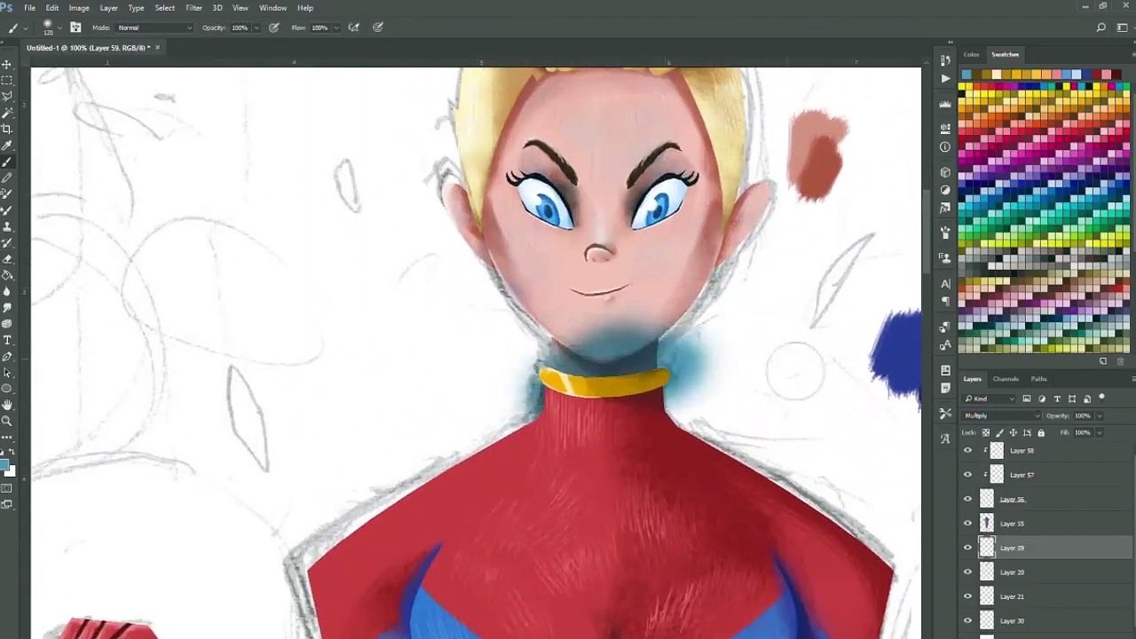Toggle Quick Mask mode

coord(7,488)
